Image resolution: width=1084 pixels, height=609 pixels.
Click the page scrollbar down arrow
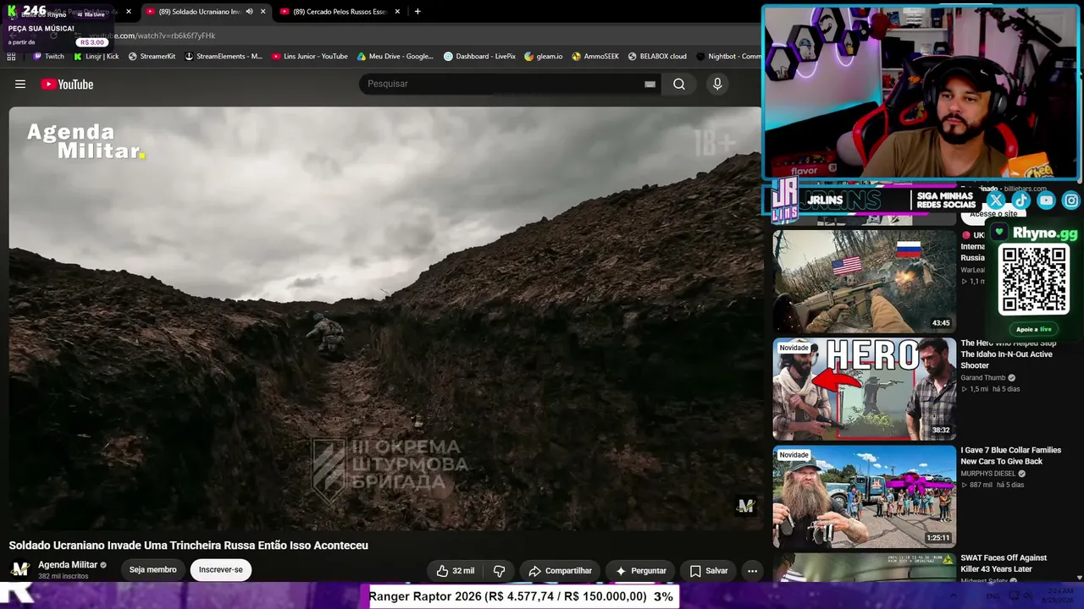coord(1079,578)
